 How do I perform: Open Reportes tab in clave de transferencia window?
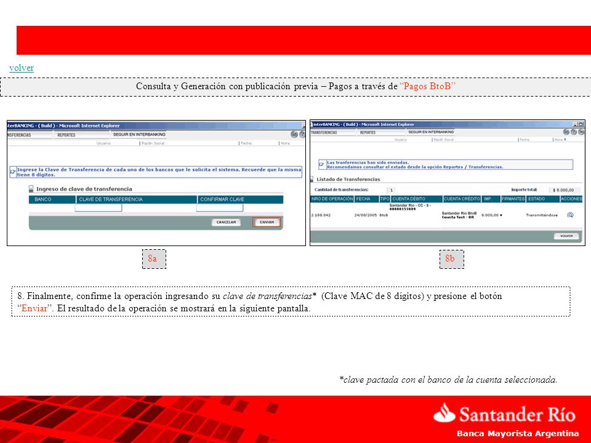click(x=66, y=135)
